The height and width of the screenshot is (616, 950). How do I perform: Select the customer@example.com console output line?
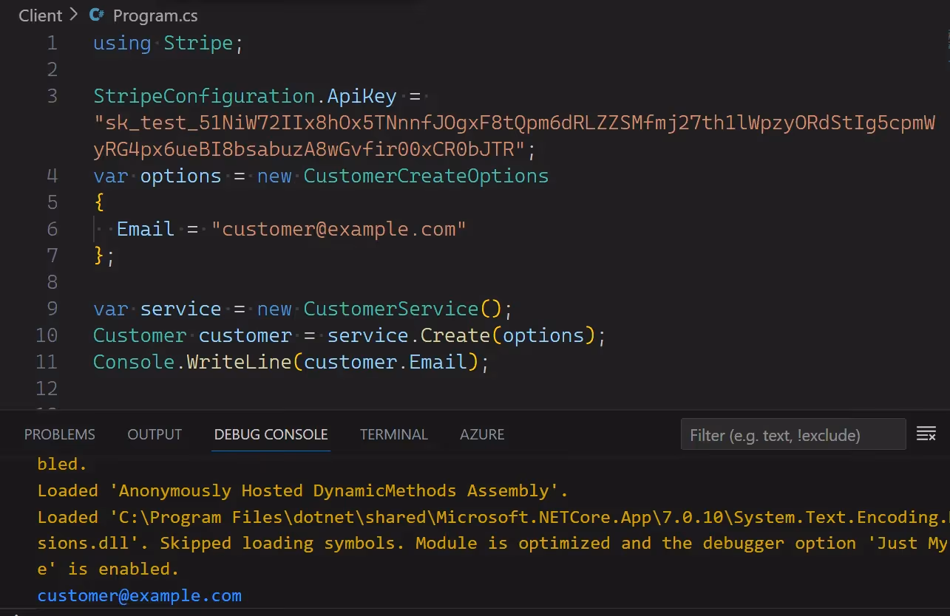(139, 595)
